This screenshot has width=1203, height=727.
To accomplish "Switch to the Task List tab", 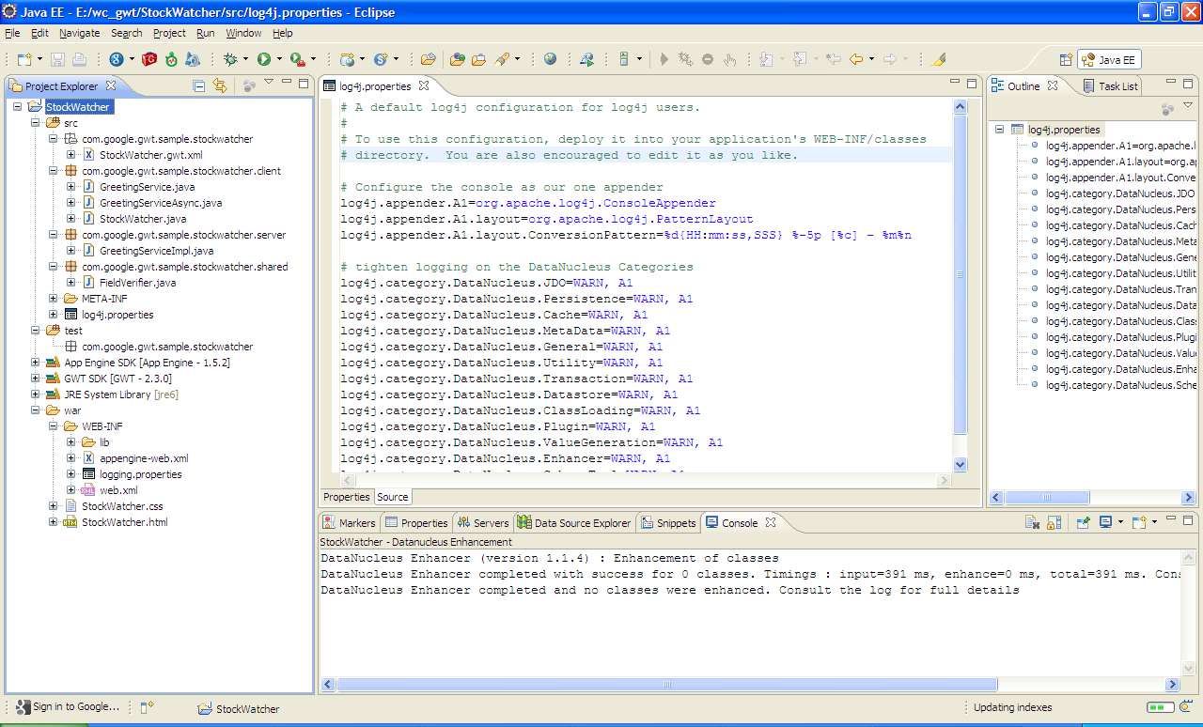I will (1109, 85).
